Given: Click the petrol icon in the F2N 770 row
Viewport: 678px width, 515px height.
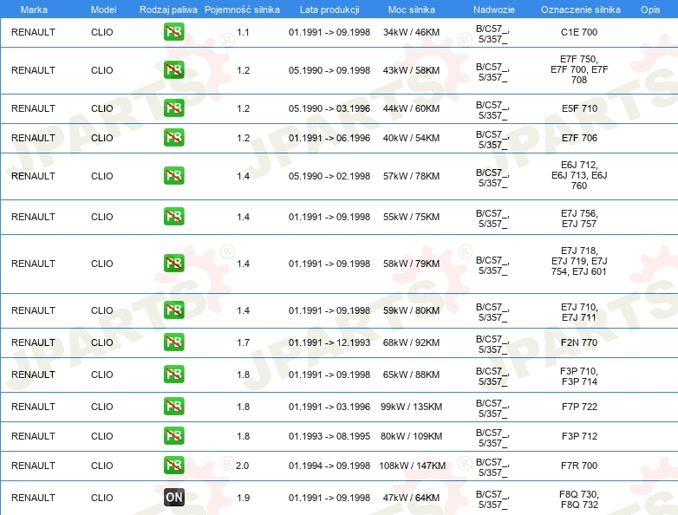Looking at the screenshot, I should click(173, 342).
